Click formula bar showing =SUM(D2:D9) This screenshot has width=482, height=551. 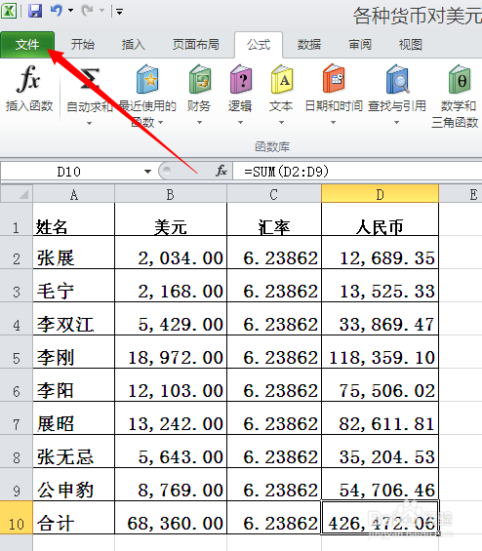(x=357, y=172)
